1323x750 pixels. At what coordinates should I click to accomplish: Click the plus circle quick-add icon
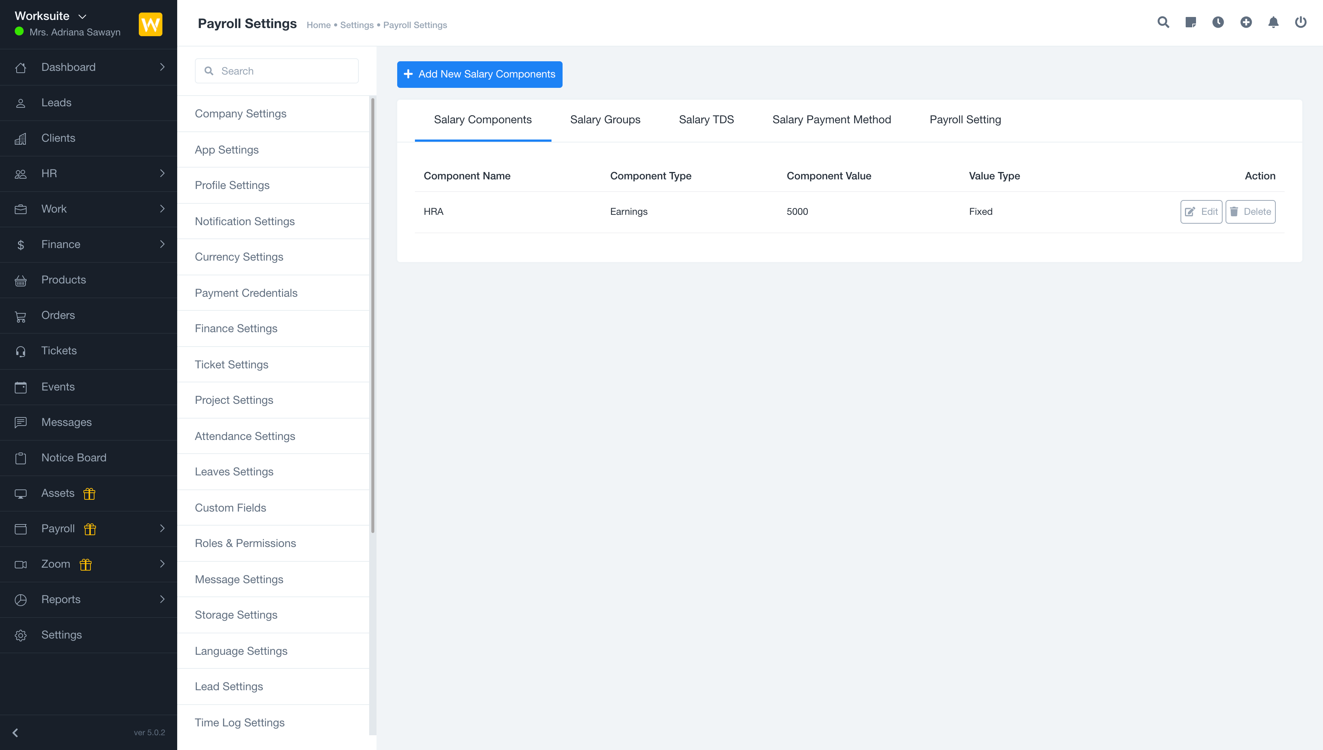[x=1246, y=22]
